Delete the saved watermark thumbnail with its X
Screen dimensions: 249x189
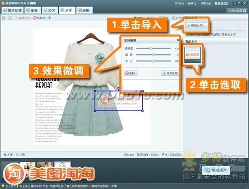click(x=198, y=61)
